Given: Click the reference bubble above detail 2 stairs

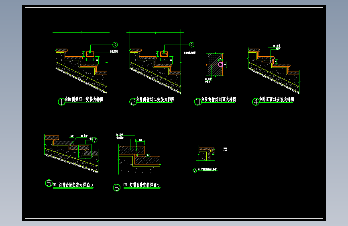Looking at the screenshot, I should point(192,45).
